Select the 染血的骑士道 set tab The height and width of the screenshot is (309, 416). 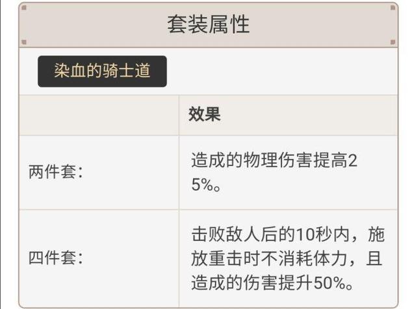pos(102,71)
